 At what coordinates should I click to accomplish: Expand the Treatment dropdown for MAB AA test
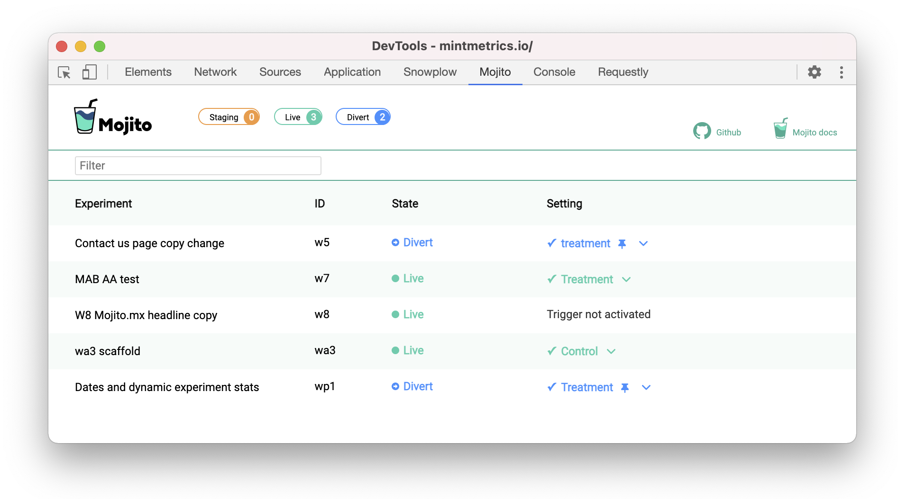[x=627, y=279]
